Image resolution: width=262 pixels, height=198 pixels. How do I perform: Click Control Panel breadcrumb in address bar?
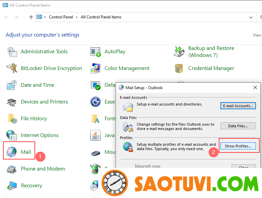point(61,17)
